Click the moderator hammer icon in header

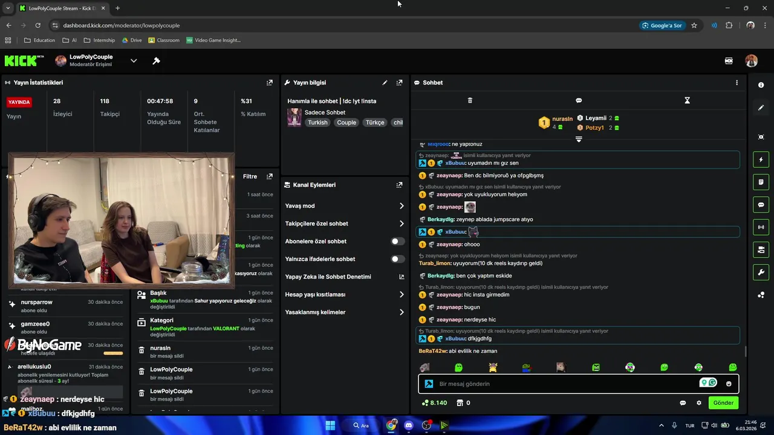(156, 61)
